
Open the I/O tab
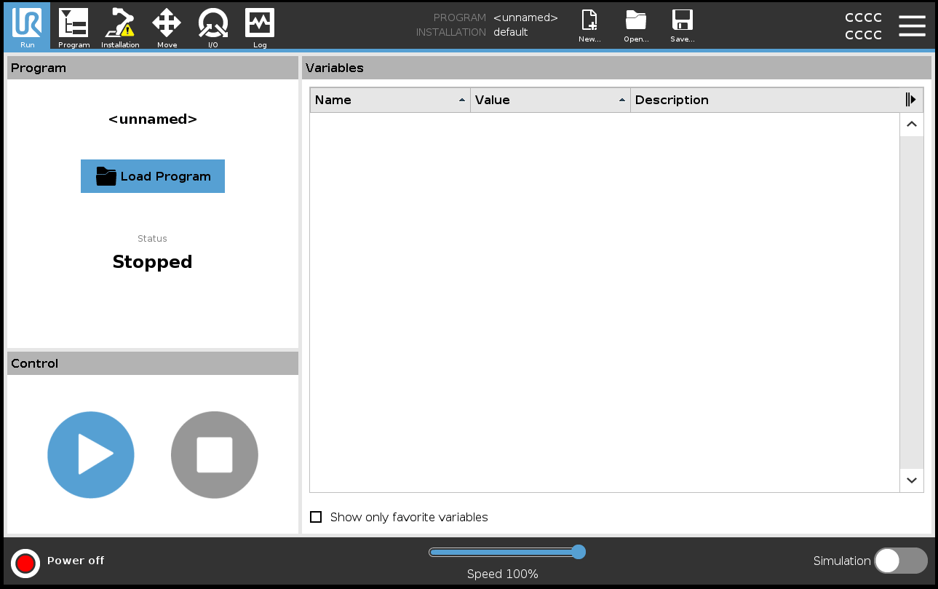tap(213, 26)
